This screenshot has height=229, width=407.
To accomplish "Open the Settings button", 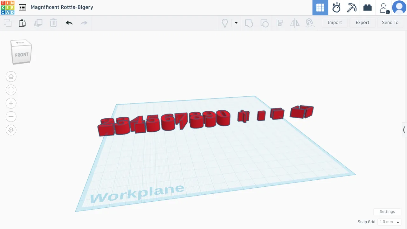I will click(387, 212).
